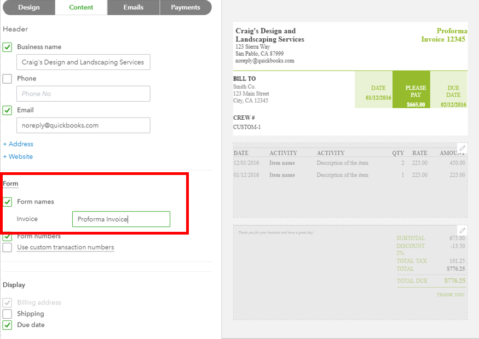The image size is (479, 339).
Task: Click the pencil edit icon on activity table
Action: (463, 148)
